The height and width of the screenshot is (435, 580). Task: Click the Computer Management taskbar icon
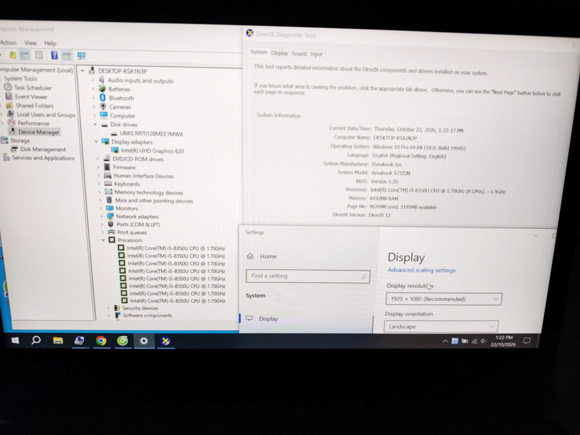(79, 340)
